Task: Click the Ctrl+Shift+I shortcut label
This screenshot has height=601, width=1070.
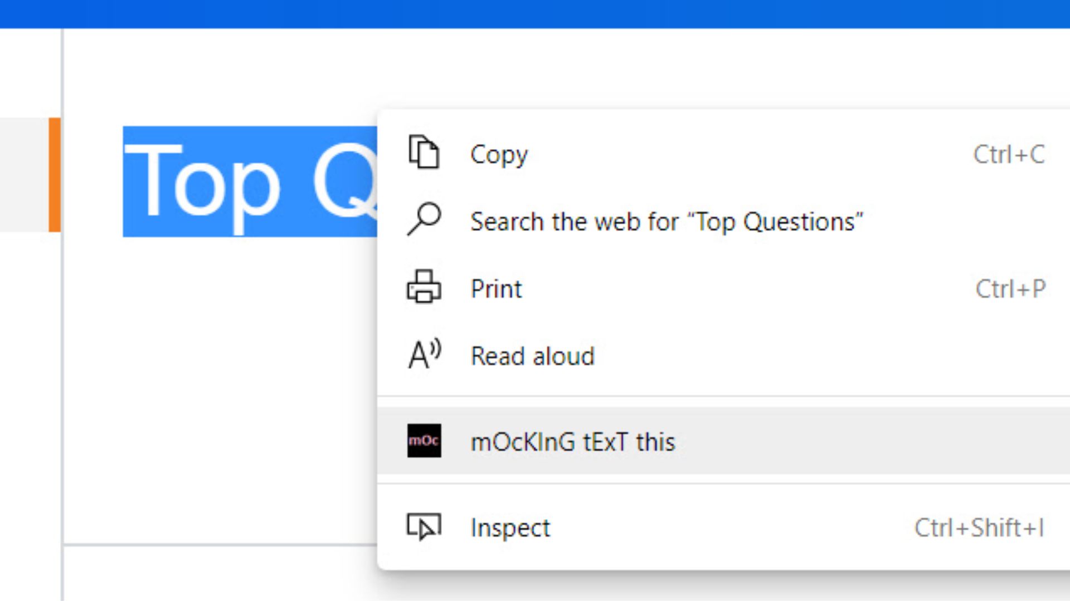Action: [979, 527]
